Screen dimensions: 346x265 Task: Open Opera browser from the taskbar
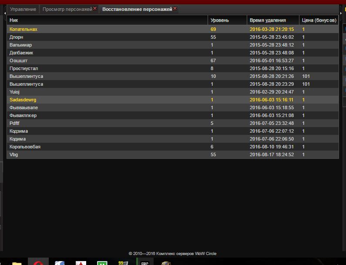click(38, 262)
